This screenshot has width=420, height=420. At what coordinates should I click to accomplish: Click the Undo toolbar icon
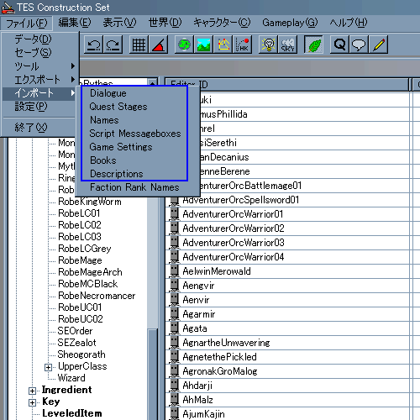click(x=93, y=45)
